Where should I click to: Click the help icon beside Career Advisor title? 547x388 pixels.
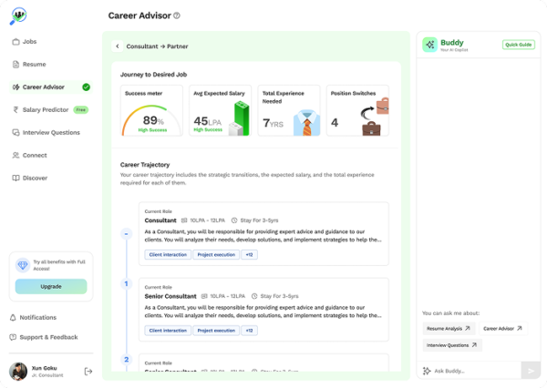[177, 15]
